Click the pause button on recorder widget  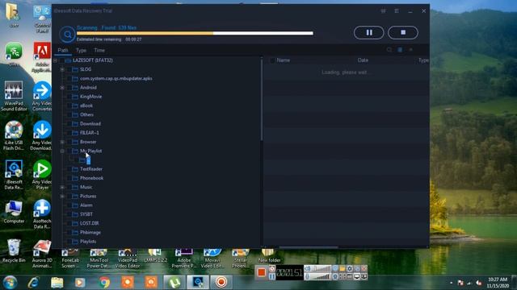click(271, 276)
